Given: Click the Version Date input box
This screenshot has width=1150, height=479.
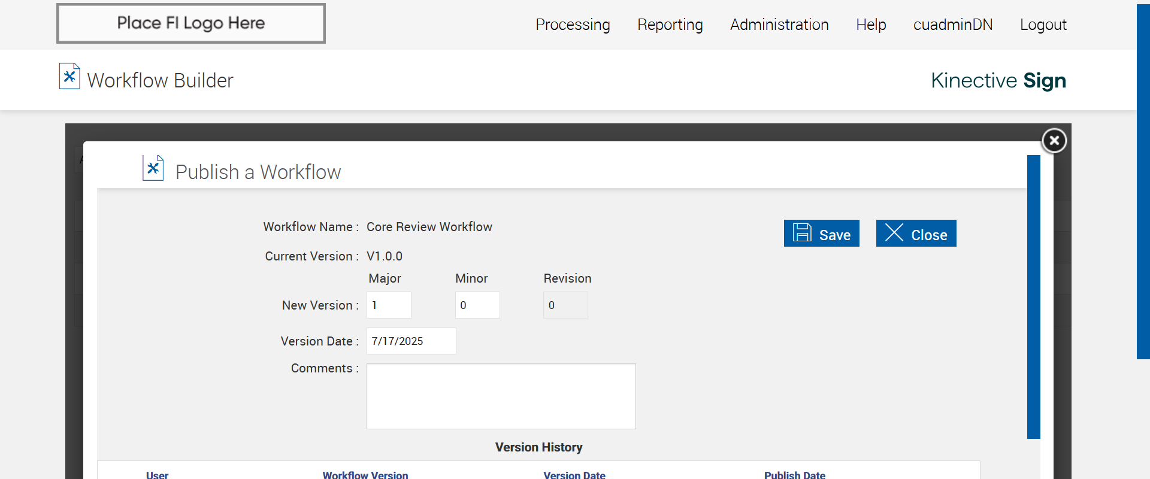Looking at the screenshot, I should click(x=411, y=341).
